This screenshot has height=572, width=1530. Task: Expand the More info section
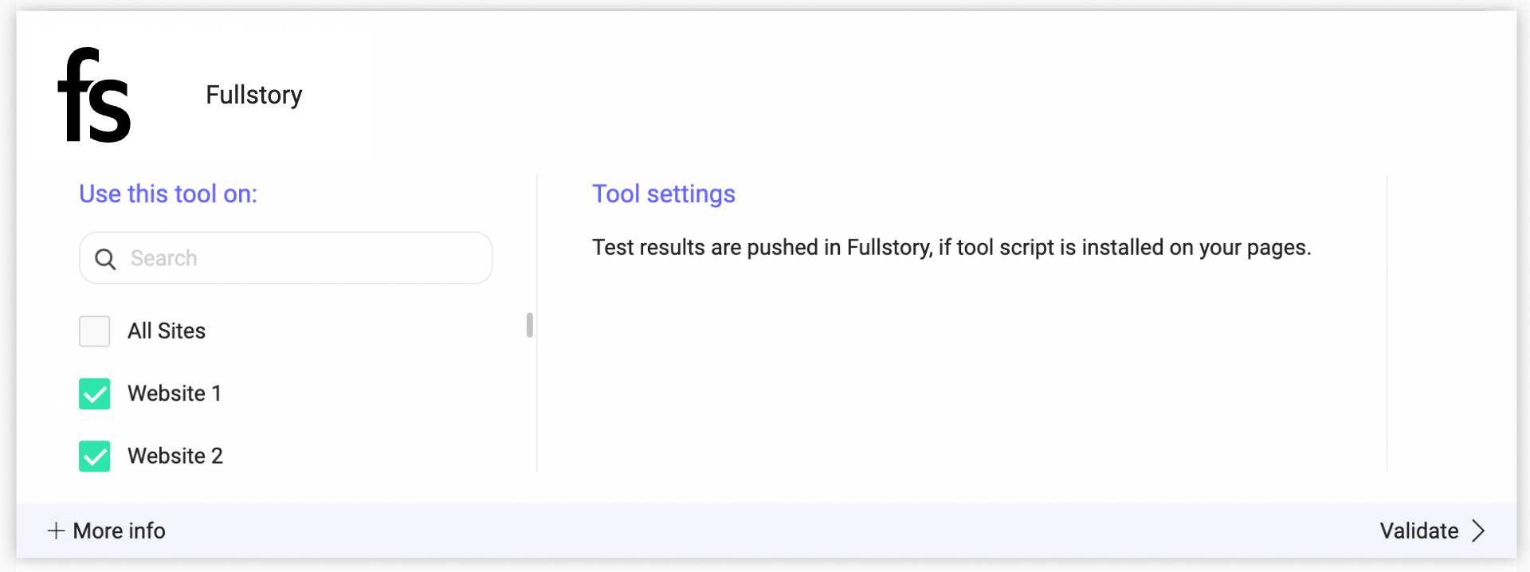click(106, 531)
